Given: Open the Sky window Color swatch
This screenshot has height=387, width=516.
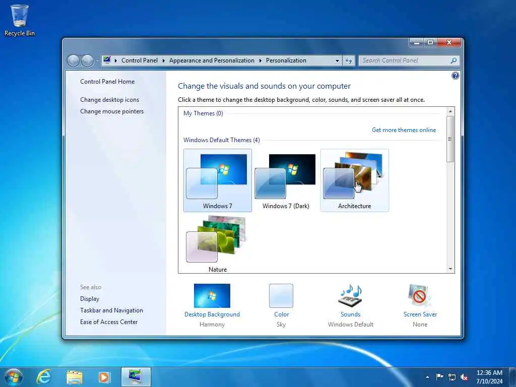Looking at the screenshot, I should coord(281,295).
